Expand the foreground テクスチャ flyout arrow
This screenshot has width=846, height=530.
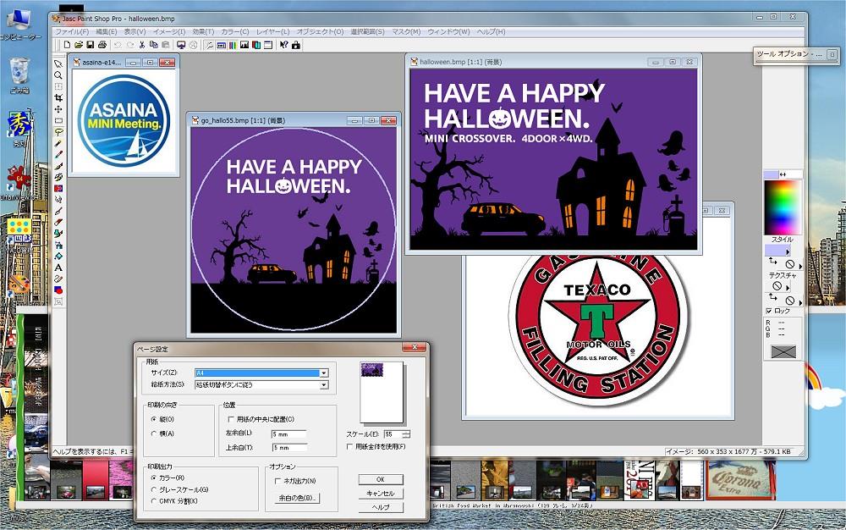(788, 288)
